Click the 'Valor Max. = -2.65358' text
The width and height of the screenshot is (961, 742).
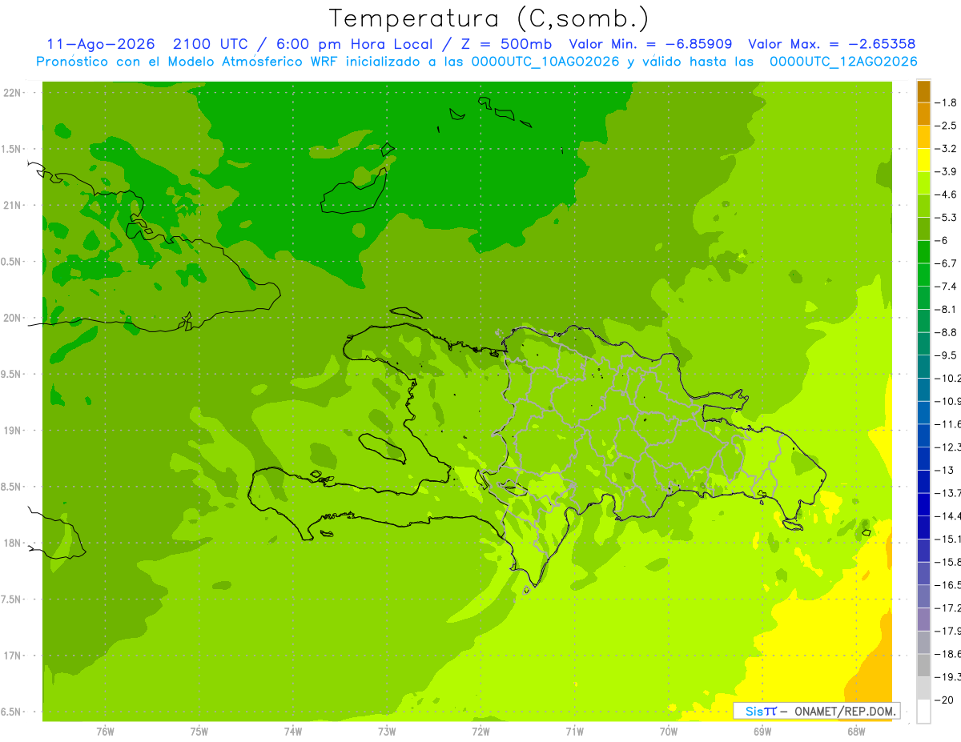pos(832,44)
